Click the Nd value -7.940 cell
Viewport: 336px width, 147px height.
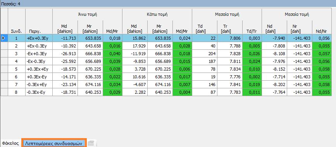[x=274, y=39]
